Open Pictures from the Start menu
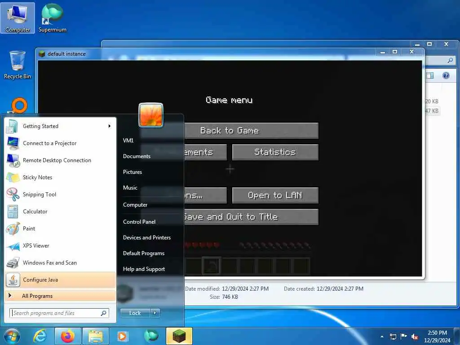 (x=133, y=172)
